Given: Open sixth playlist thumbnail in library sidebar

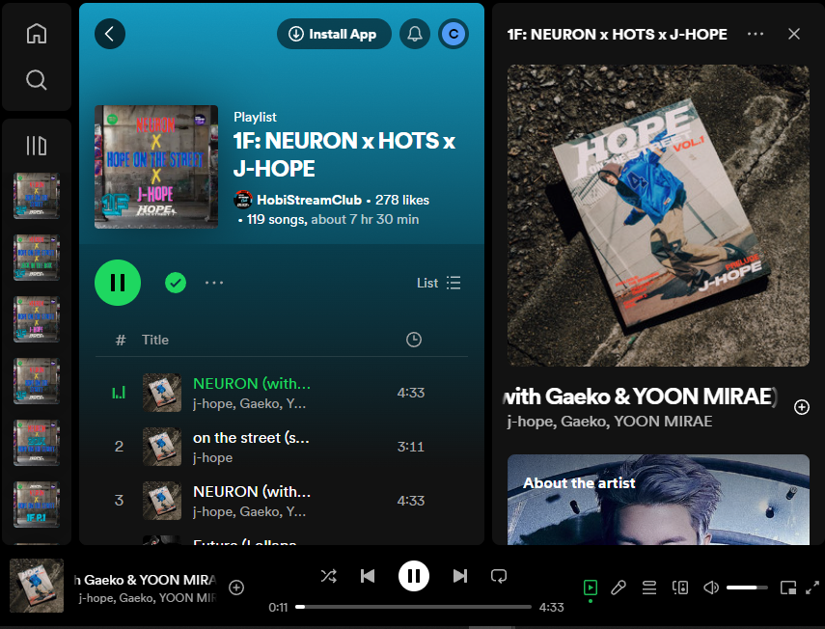Looking at the screenshot, I should coord(37,505).
